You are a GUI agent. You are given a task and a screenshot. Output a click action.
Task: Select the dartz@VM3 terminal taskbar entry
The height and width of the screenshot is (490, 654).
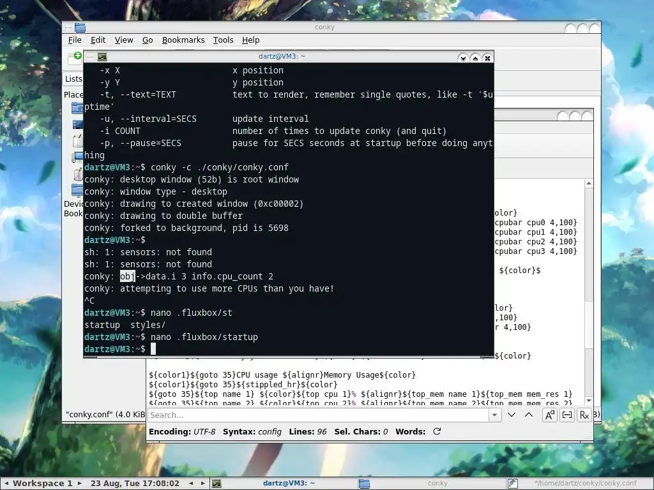pyautogui.click(x=284, y=484)
